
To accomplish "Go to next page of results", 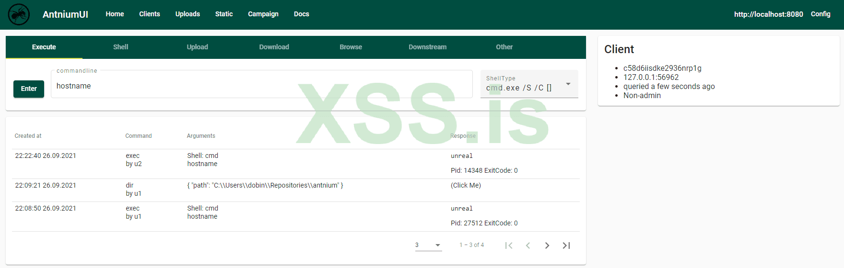I will [547, 246].
